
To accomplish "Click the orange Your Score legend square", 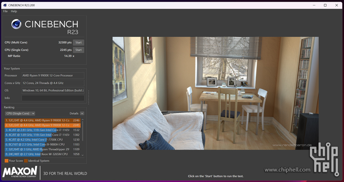I will tap(6, 161).
